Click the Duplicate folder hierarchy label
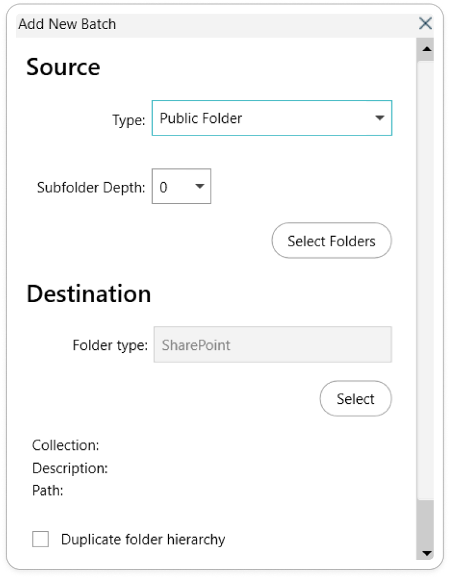 coord(143,539)
